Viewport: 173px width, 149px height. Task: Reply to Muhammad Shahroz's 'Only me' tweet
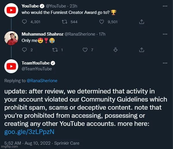click(24, 50)
